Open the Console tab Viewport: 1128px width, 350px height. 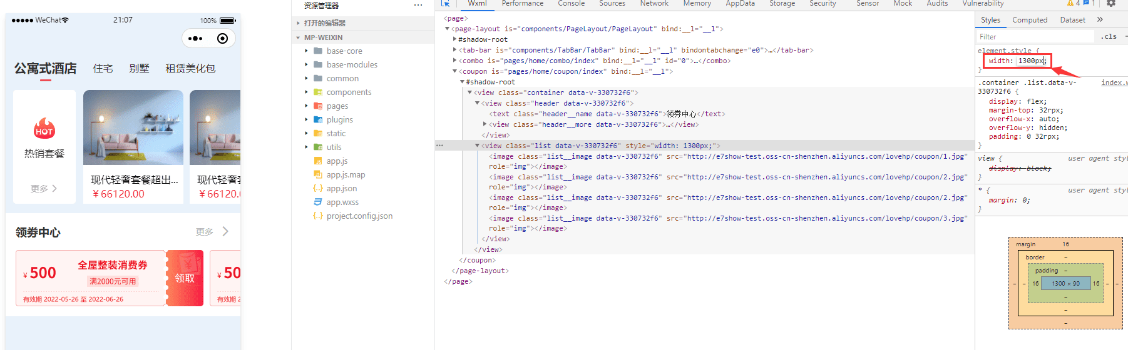pos(572,4)
